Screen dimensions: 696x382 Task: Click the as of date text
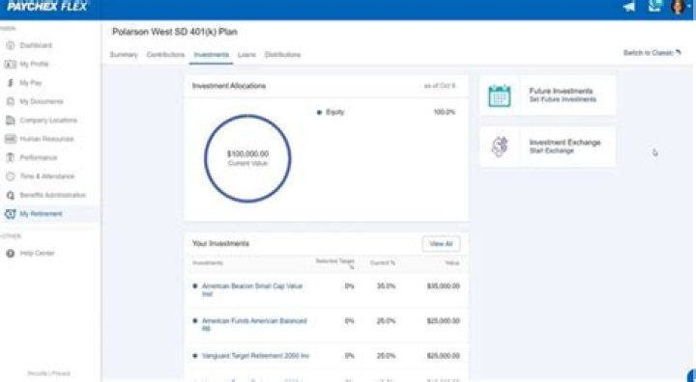click(x=440, y=86)
